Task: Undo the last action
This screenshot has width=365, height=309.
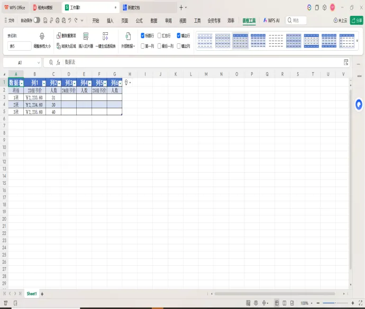Action: click(x=70, y=21)
